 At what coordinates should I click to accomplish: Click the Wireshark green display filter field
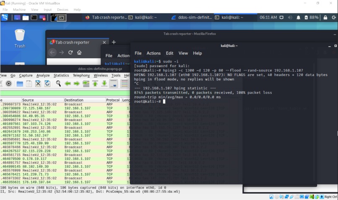click(x=65, y=93)
